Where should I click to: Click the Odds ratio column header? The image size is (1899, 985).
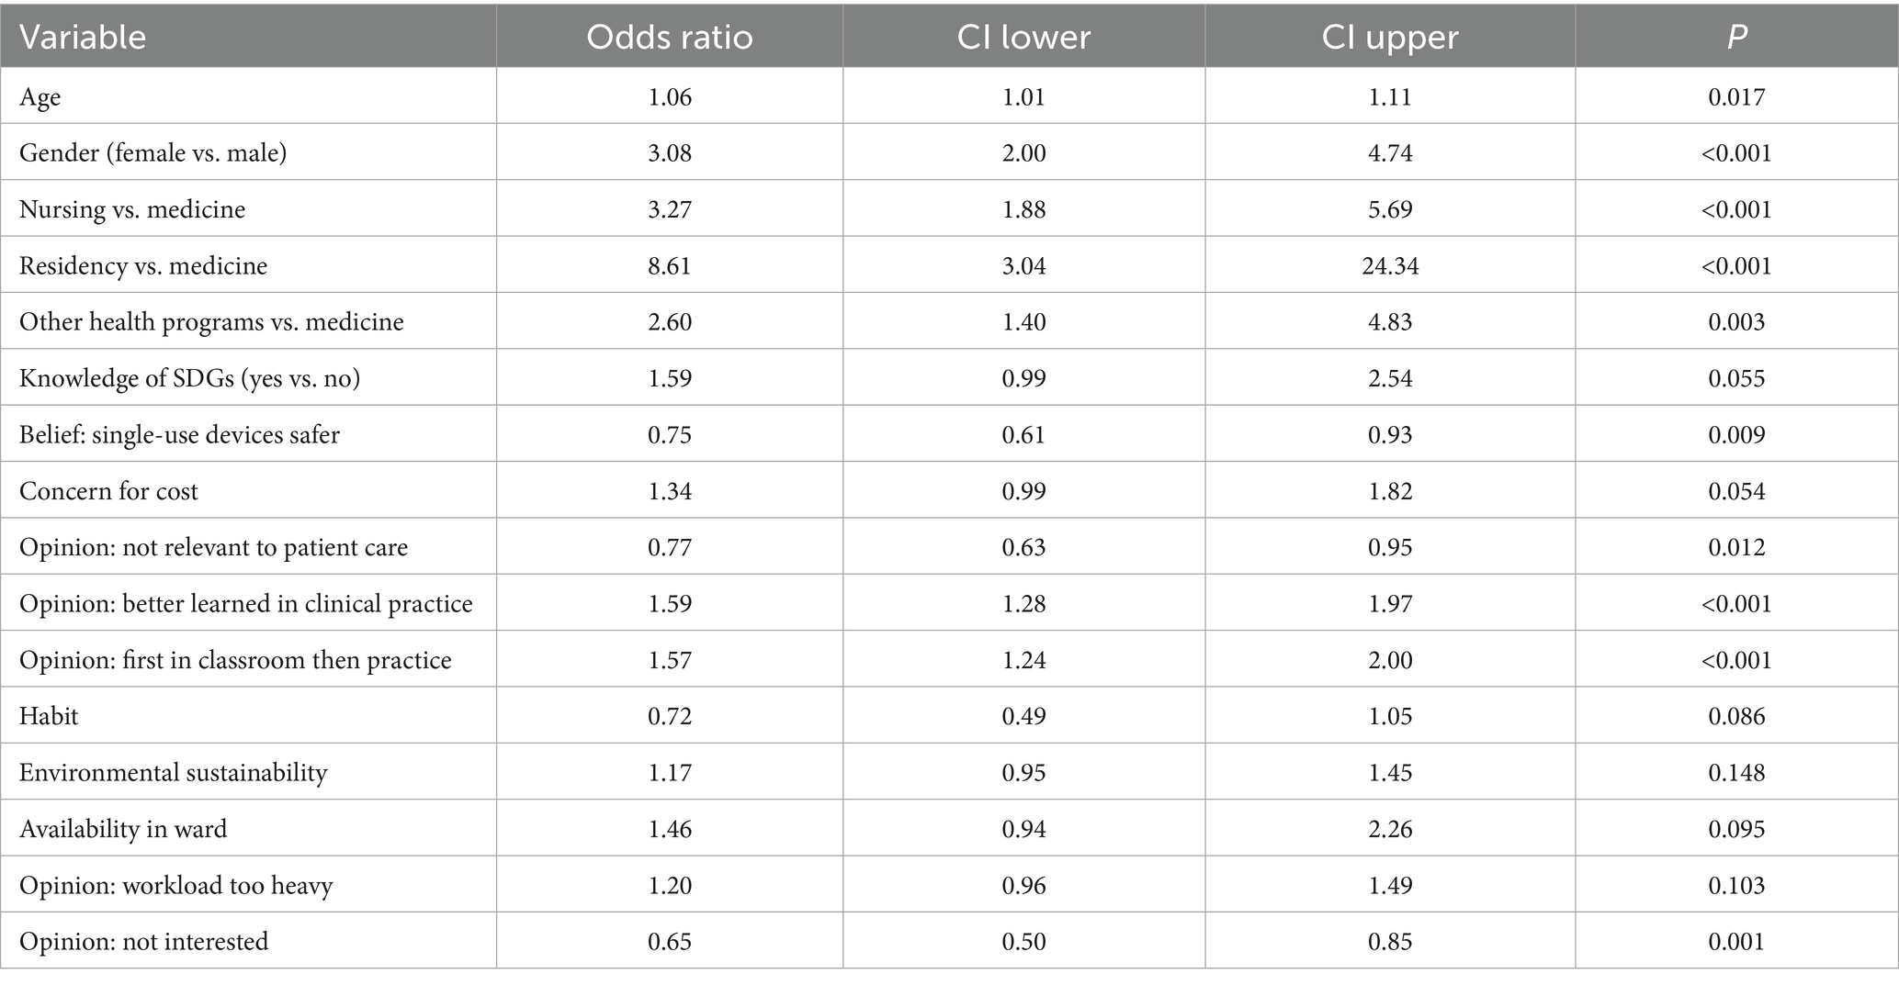coord(669,37)
